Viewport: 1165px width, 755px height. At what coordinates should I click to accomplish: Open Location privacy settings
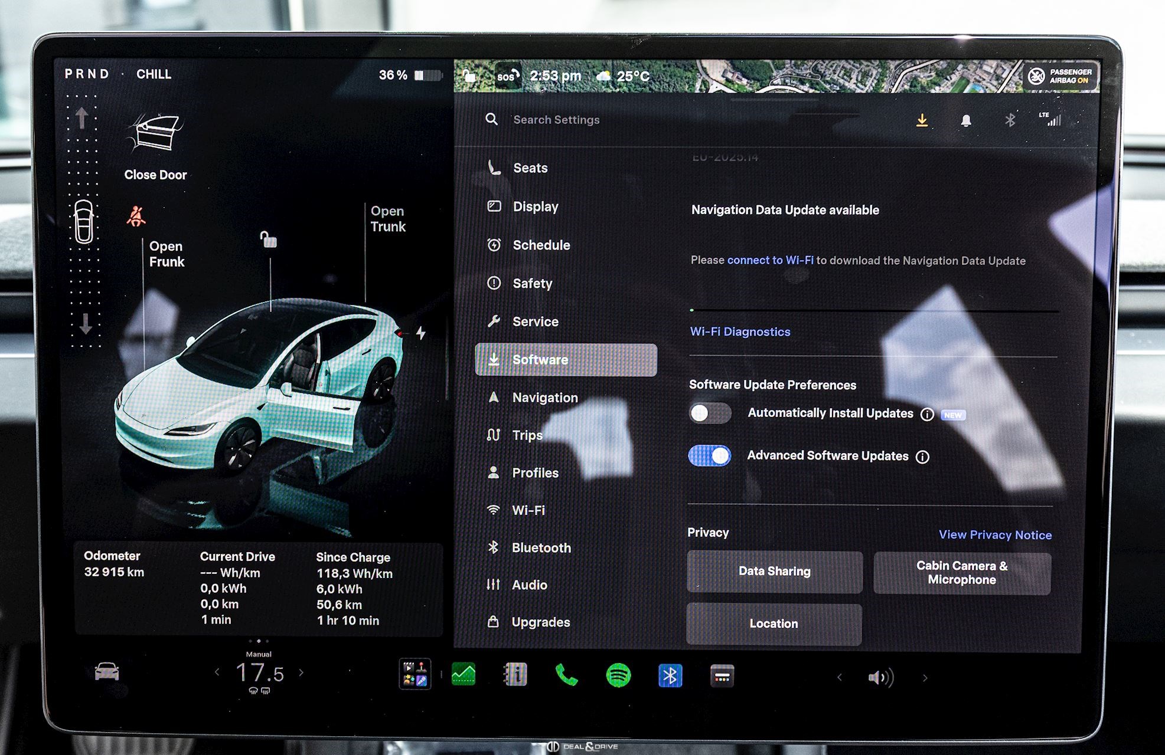pyautogui.click(x=774, y=624)
